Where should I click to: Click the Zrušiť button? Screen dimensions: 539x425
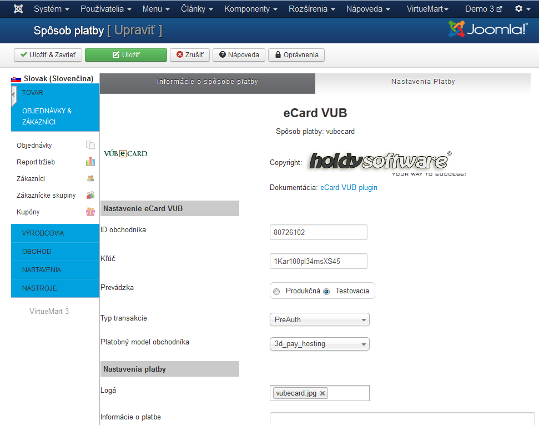190,55
